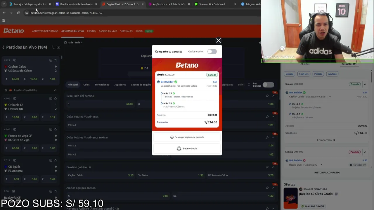Open stats icon for the CD Egüés match
374x210 pixels.
[51, 160]
